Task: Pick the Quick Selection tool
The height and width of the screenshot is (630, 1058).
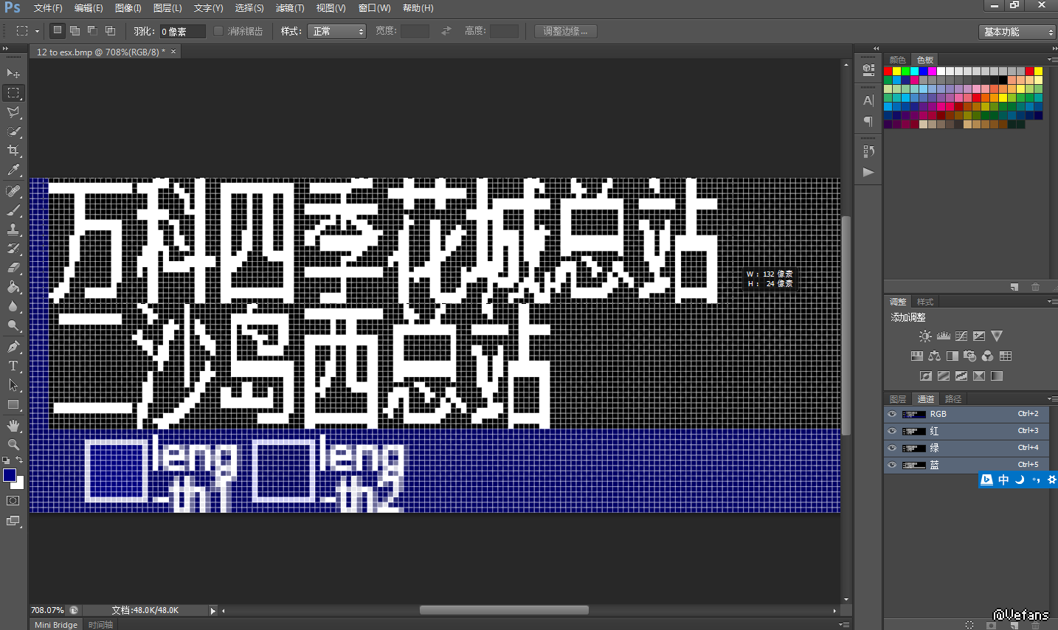Action: 13,131
